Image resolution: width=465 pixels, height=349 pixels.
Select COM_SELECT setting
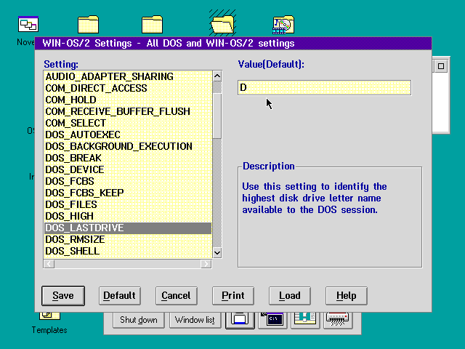tap(128, 123)
